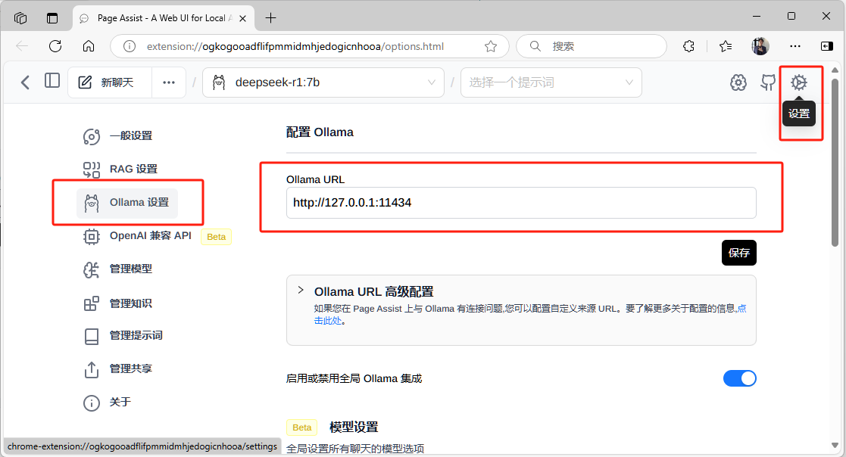Click the address bar URL

(x=295, y=46)
